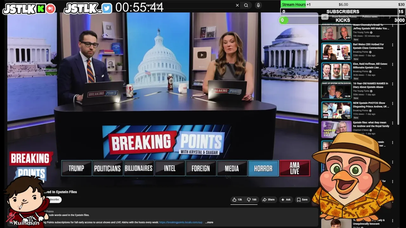Expand the description with ...more
The width and height of the screenshot is (406, 228).
point(209,222)
